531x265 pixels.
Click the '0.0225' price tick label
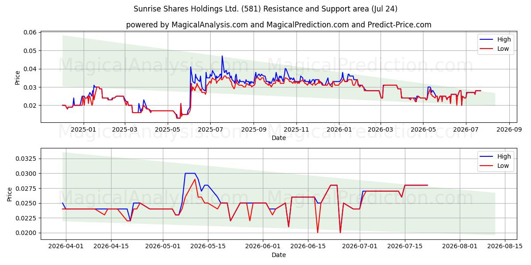click(x=27, y=218)
